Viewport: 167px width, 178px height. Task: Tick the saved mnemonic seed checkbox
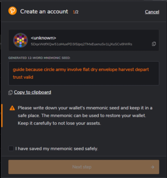tap(11, 148)
